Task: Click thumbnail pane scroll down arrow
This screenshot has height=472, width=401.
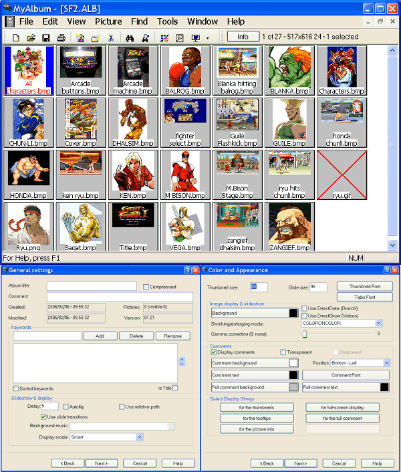Action: click(392, 245)
